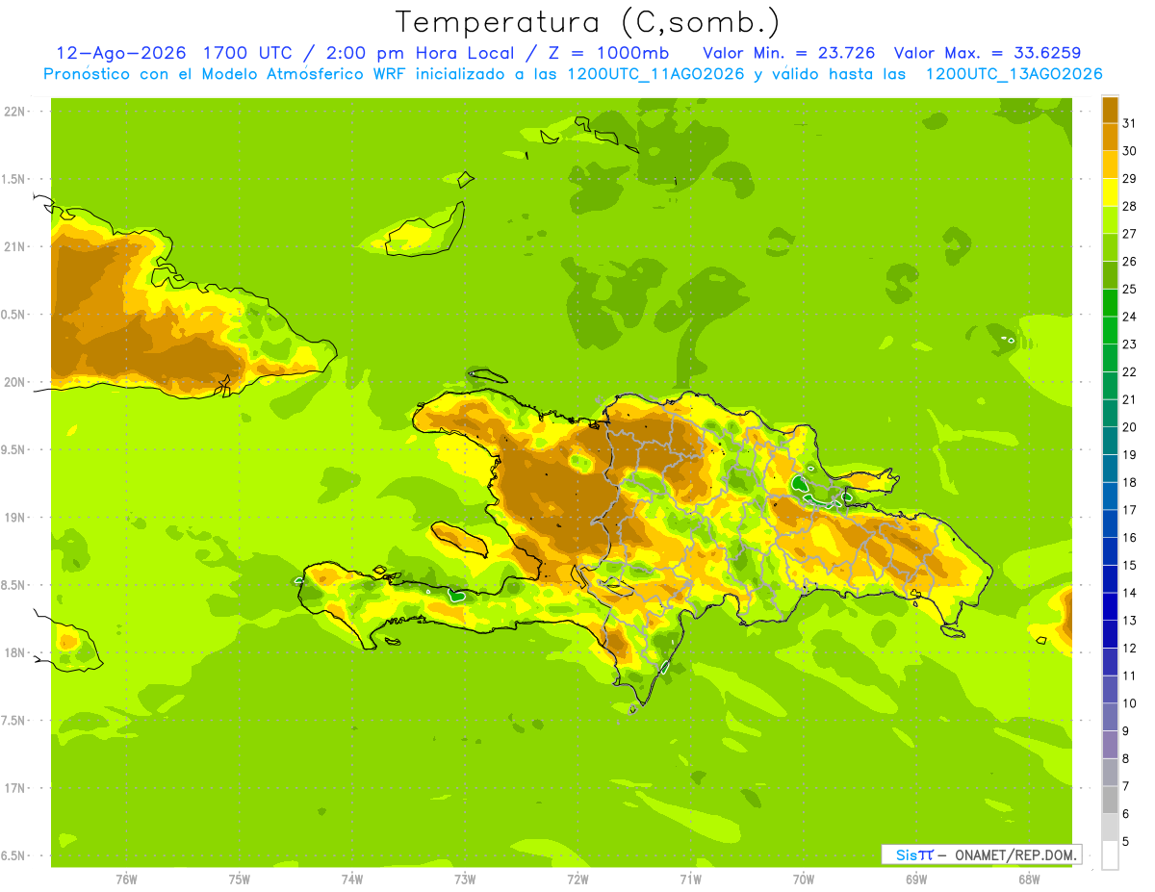The image size is (1155, 892).
Task: Click the '20N' latitude label
Action: pos(15,382)
